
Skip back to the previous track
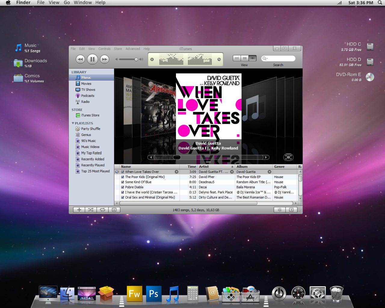(80, 59)
